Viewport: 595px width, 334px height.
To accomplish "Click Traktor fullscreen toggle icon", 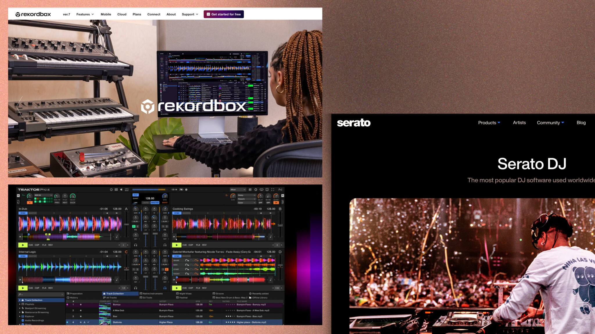I will coord(273,190).
